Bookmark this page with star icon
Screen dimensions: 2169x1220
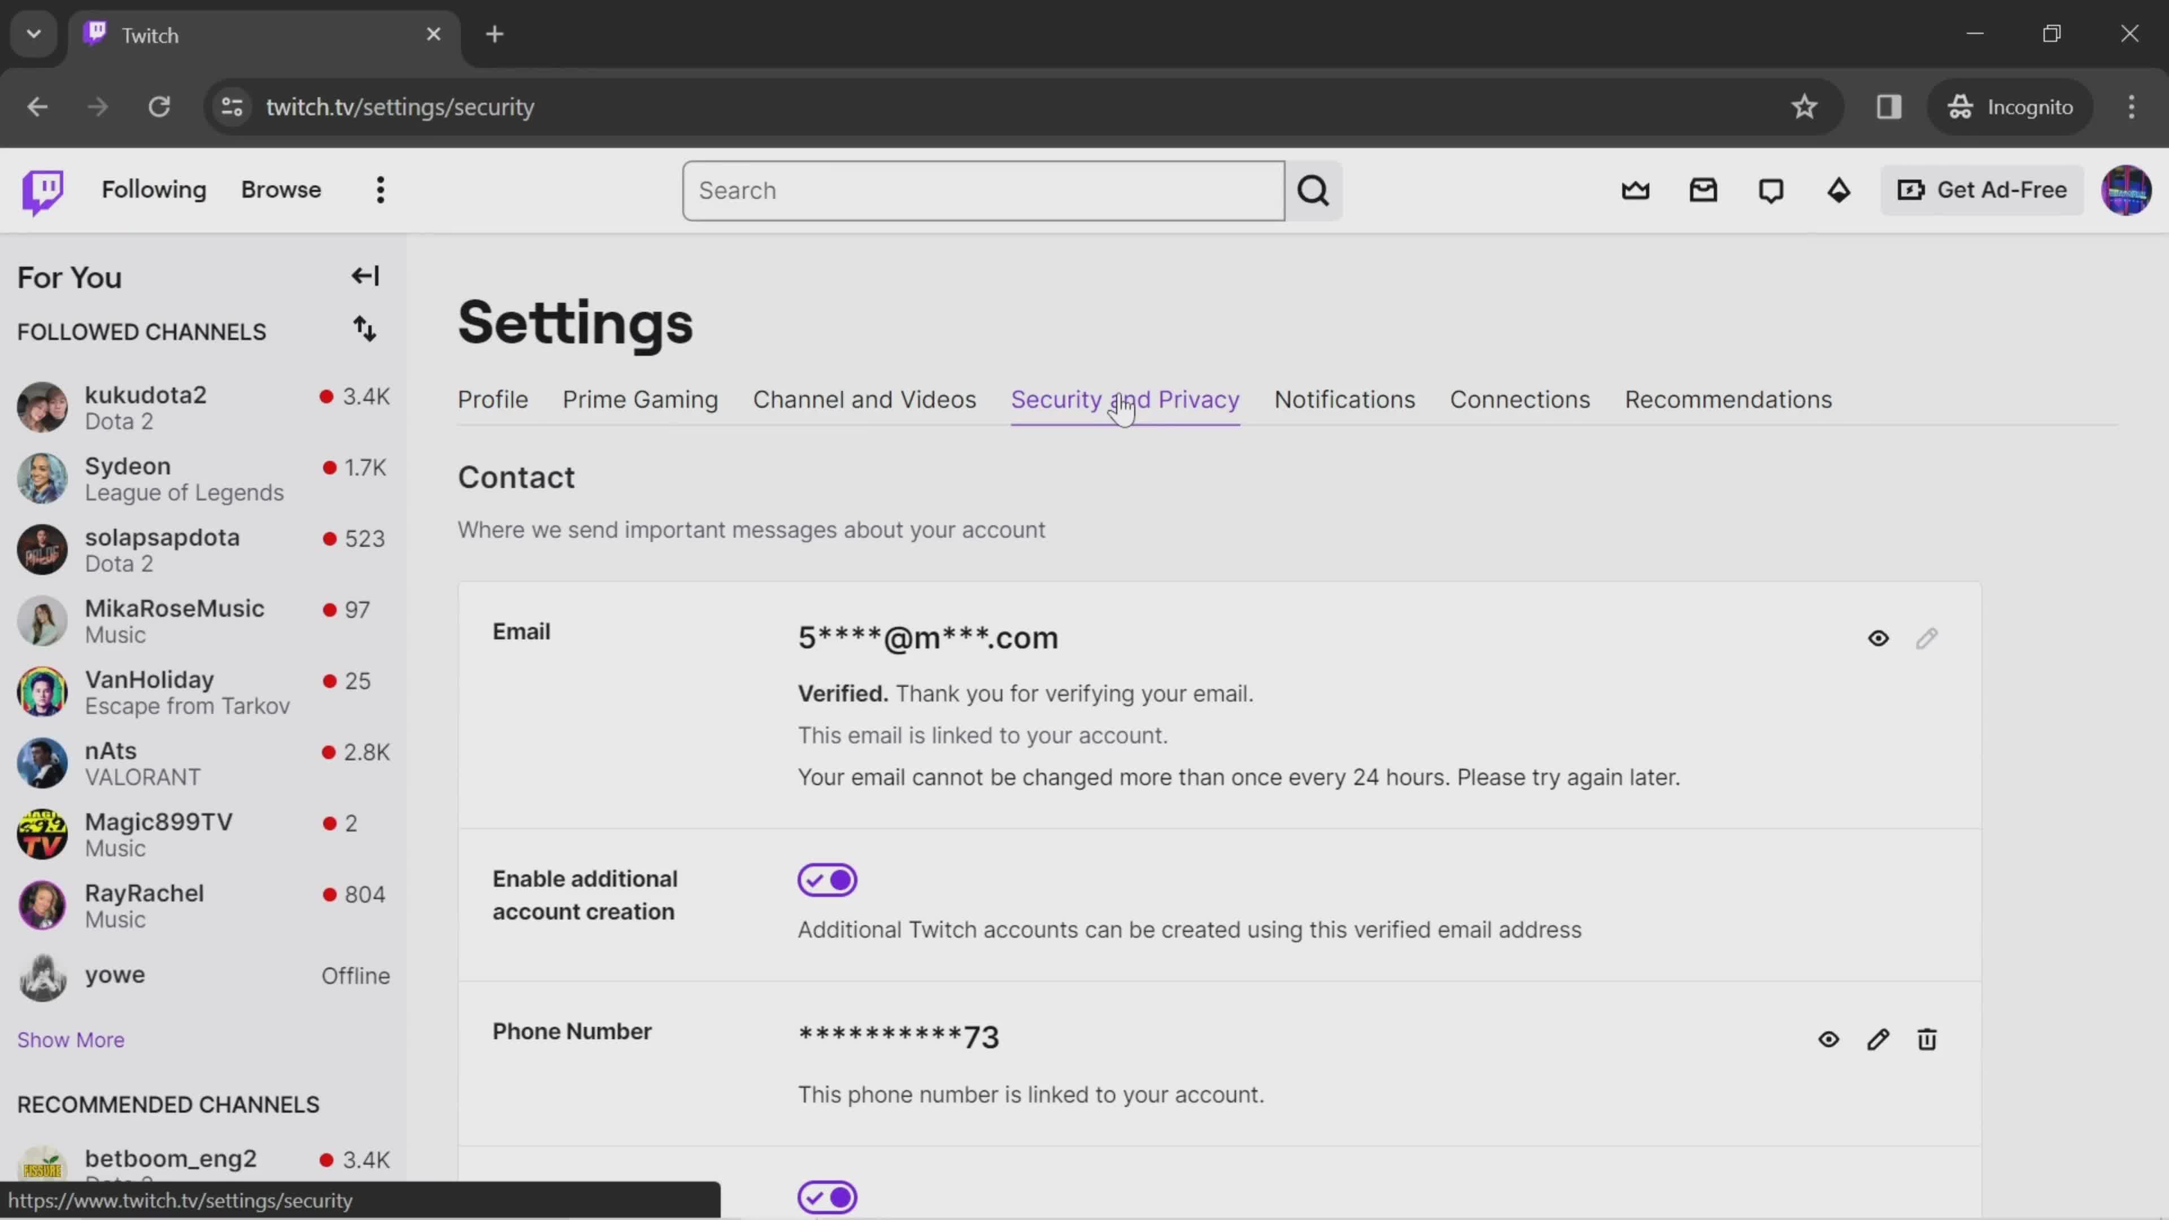point(1805,107)
